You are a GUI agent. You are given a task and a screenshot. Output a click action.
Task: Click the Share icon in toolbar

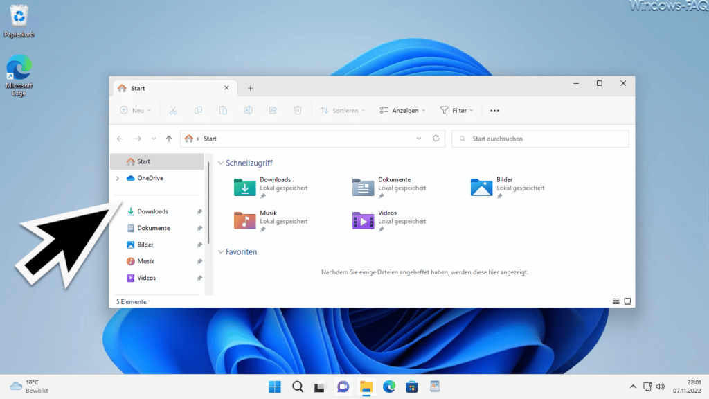click(273, 110)
